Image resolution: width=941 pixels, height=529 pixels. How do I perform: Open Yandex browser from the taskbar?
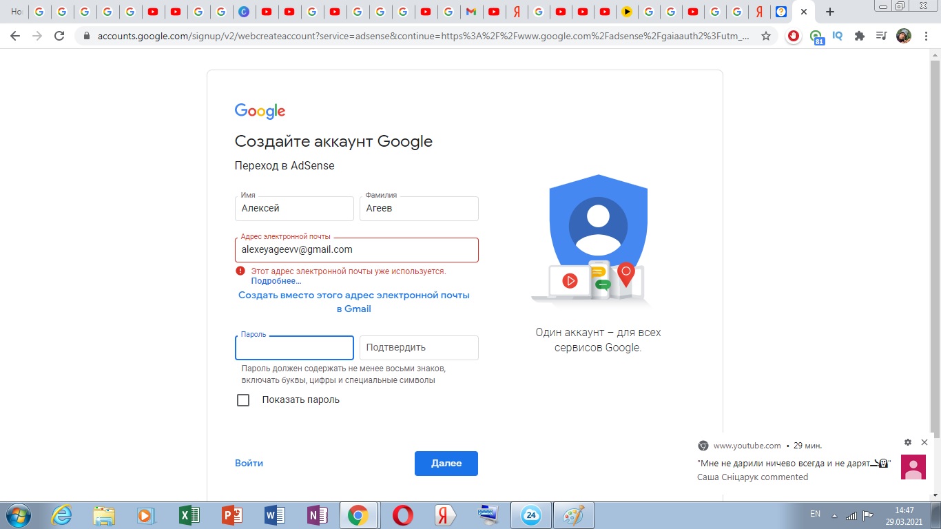[x=446, y=515]
